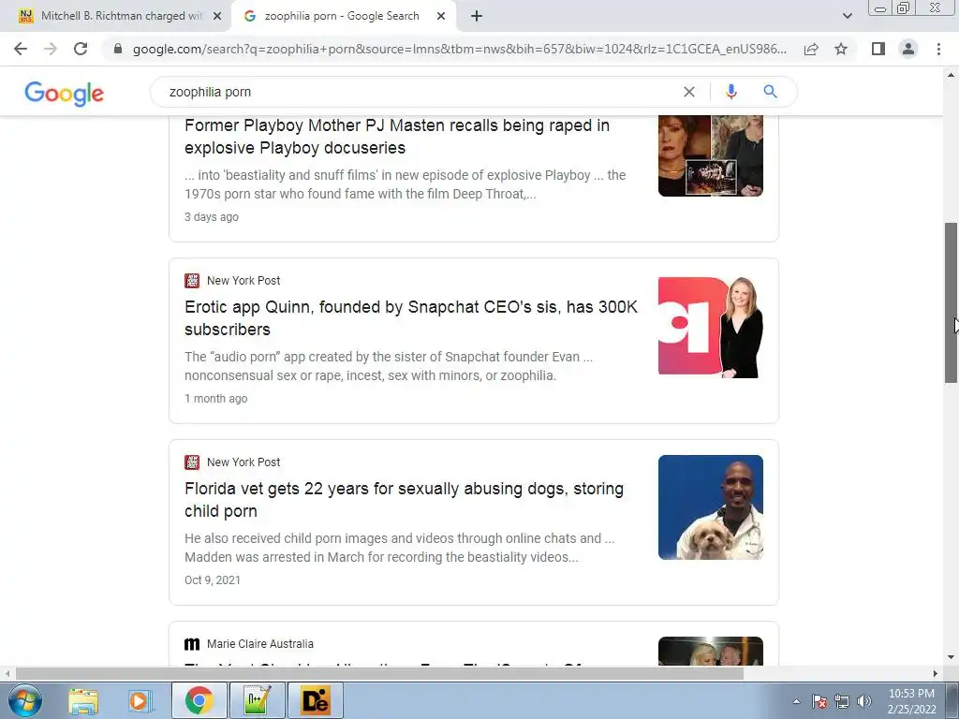Viewport: 959px width, 719px height.
Task: Open Windows Explorer from taskbar
Action: [x=83, y=701]
